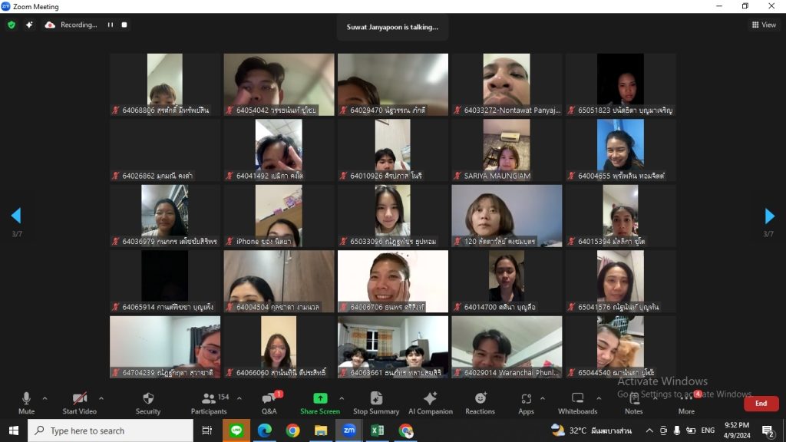The width and height of the screenshot is (786, 442).
Task: Expand audio options next to Mute
Action: 45,398
